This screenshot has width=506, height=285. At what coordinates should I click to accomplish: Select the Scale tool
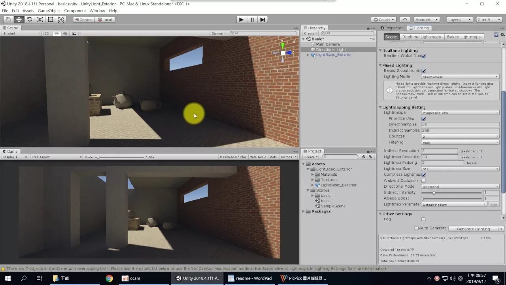click(40, 19)
